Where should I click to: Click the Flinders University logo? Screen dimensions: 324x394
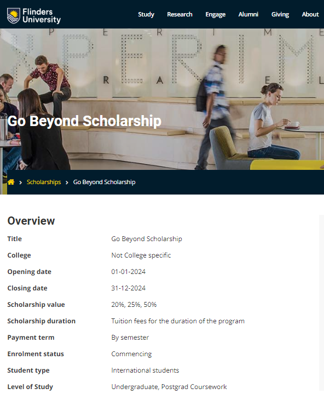(x=34, y=15)
